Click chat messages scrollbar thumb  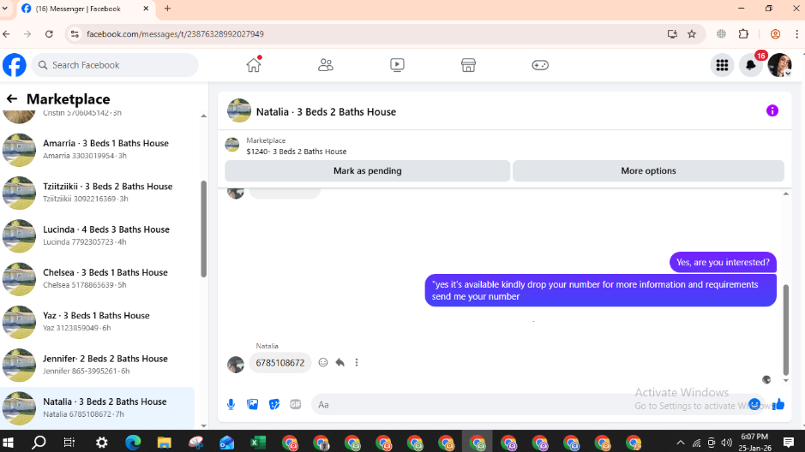click(x=785, y=330)
